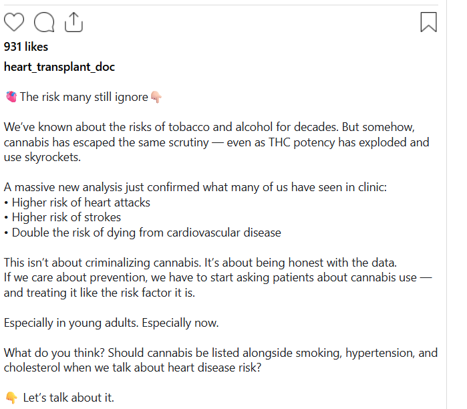
Task: Click the "Double the risk of dying" bullet
Action: click(142, 233)
